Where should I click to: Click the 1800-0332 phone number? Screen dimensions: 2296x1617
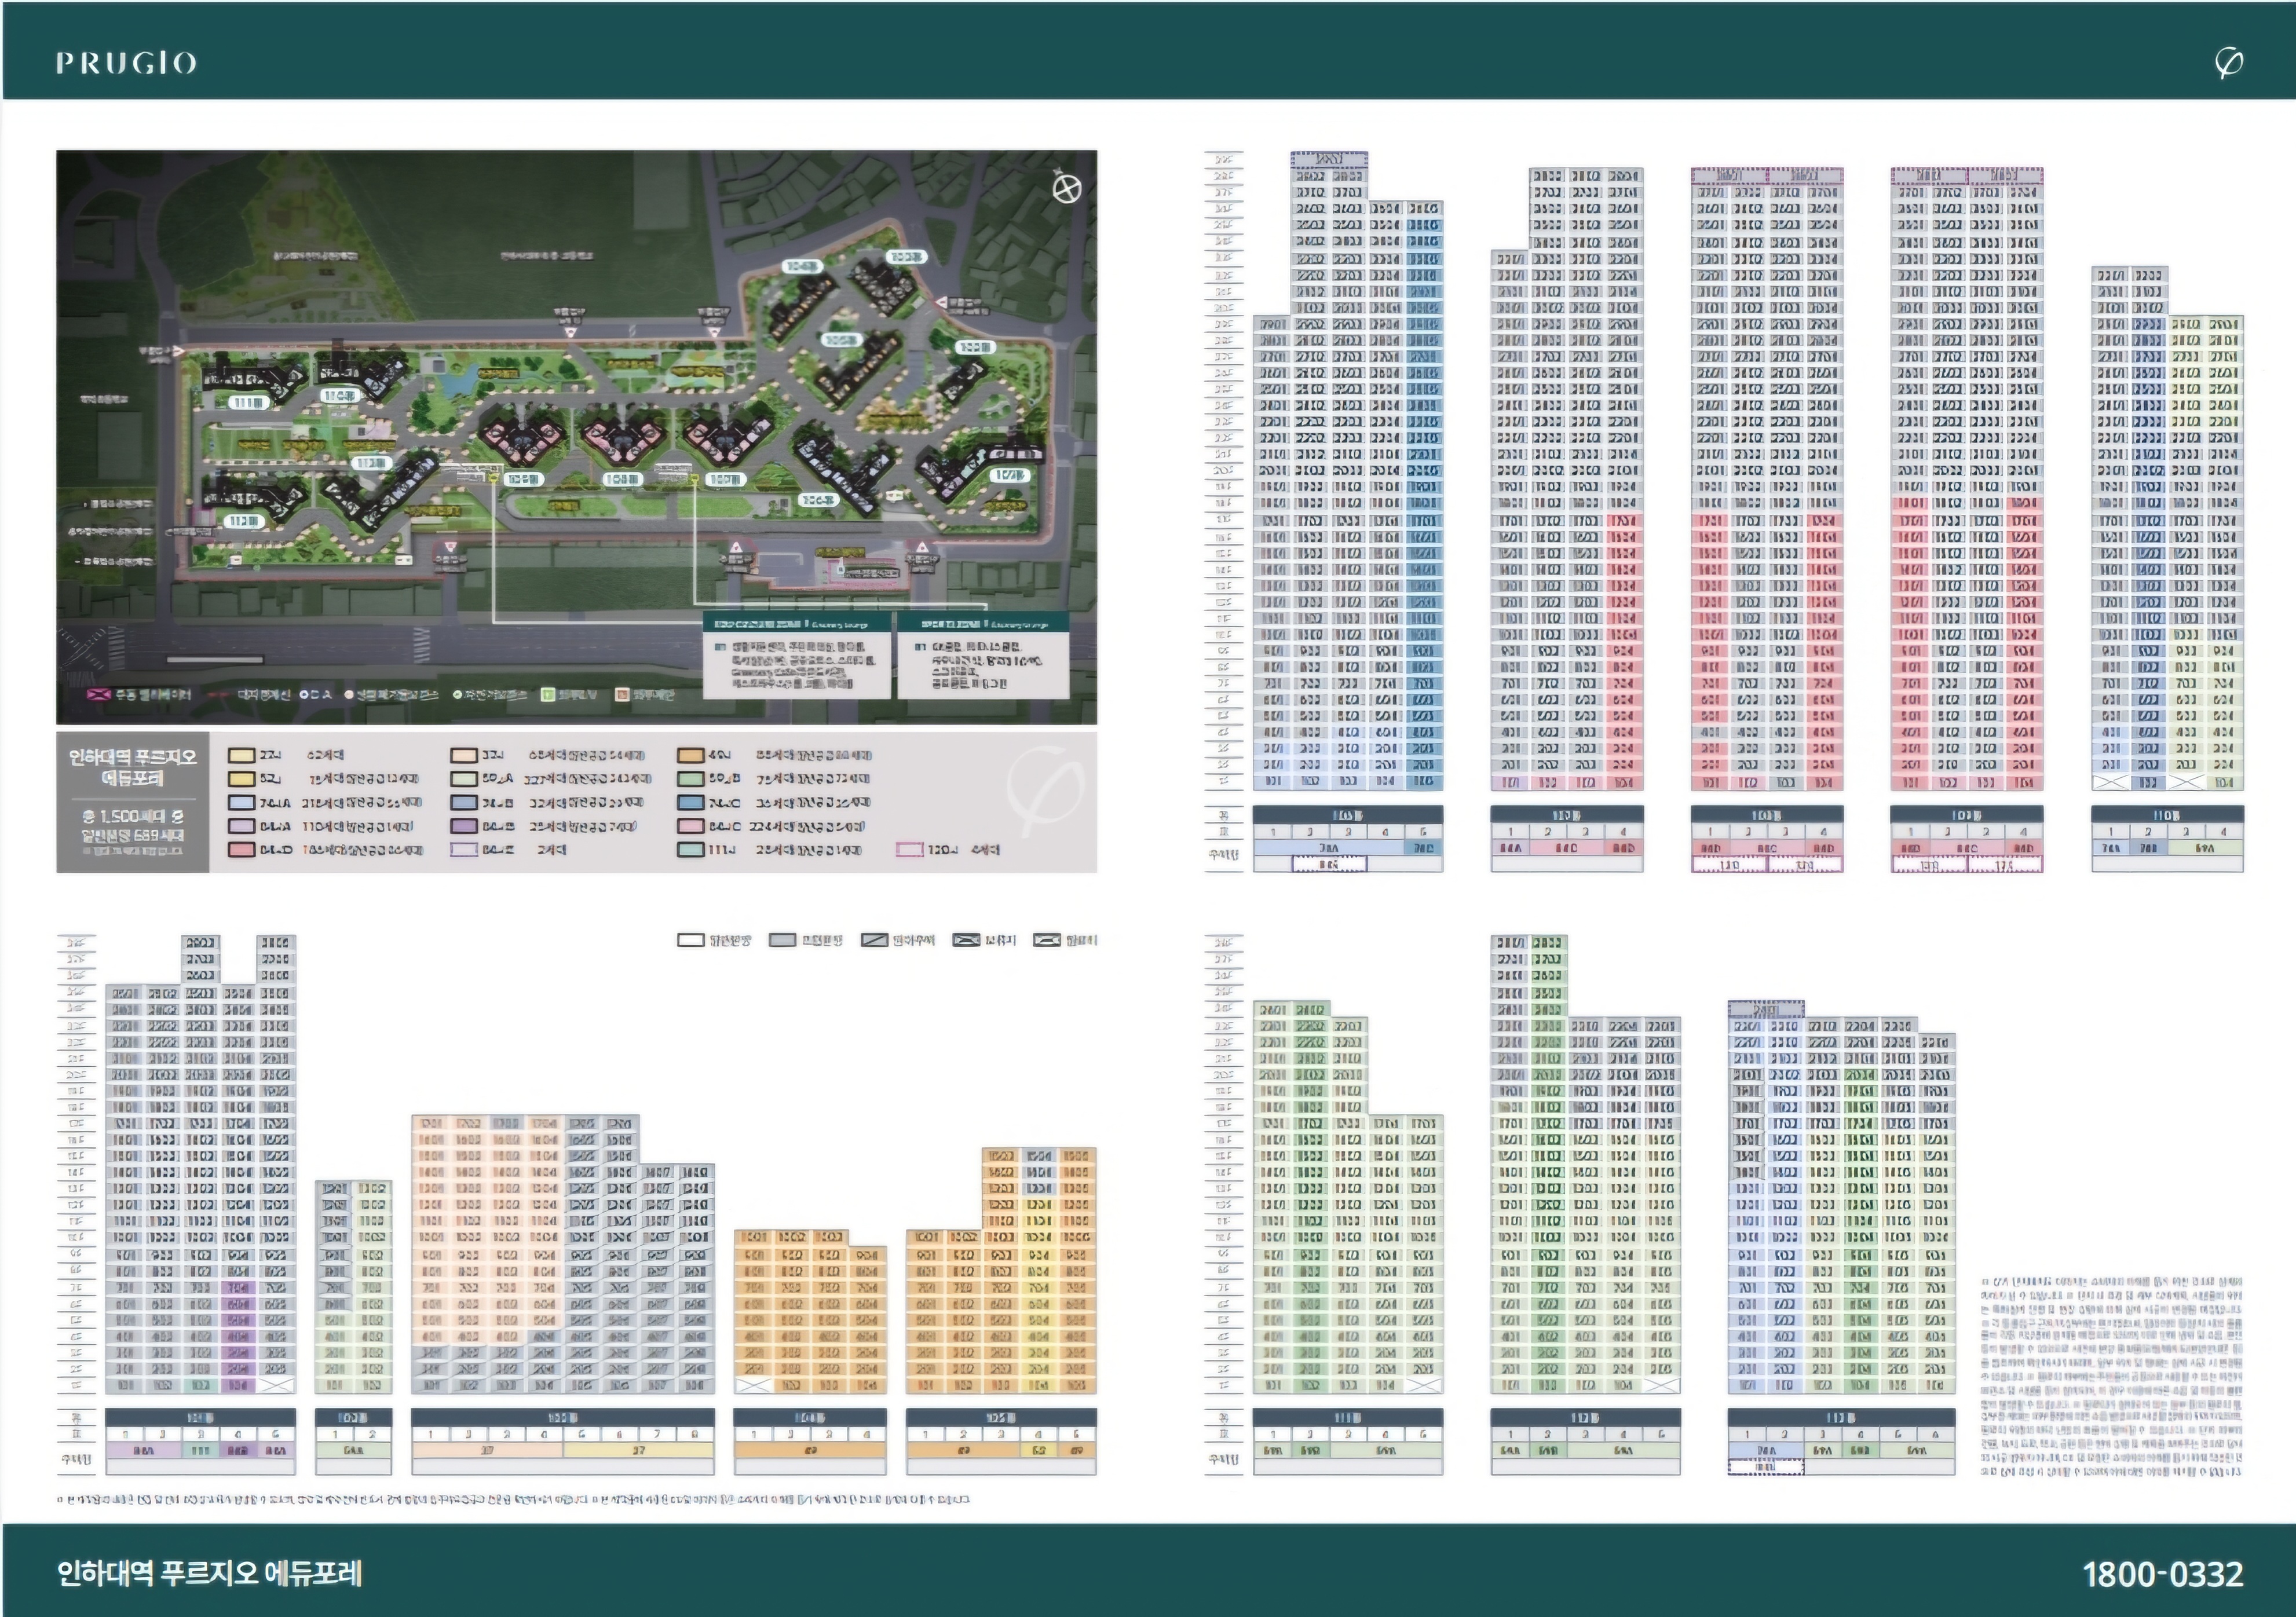2163,1574
